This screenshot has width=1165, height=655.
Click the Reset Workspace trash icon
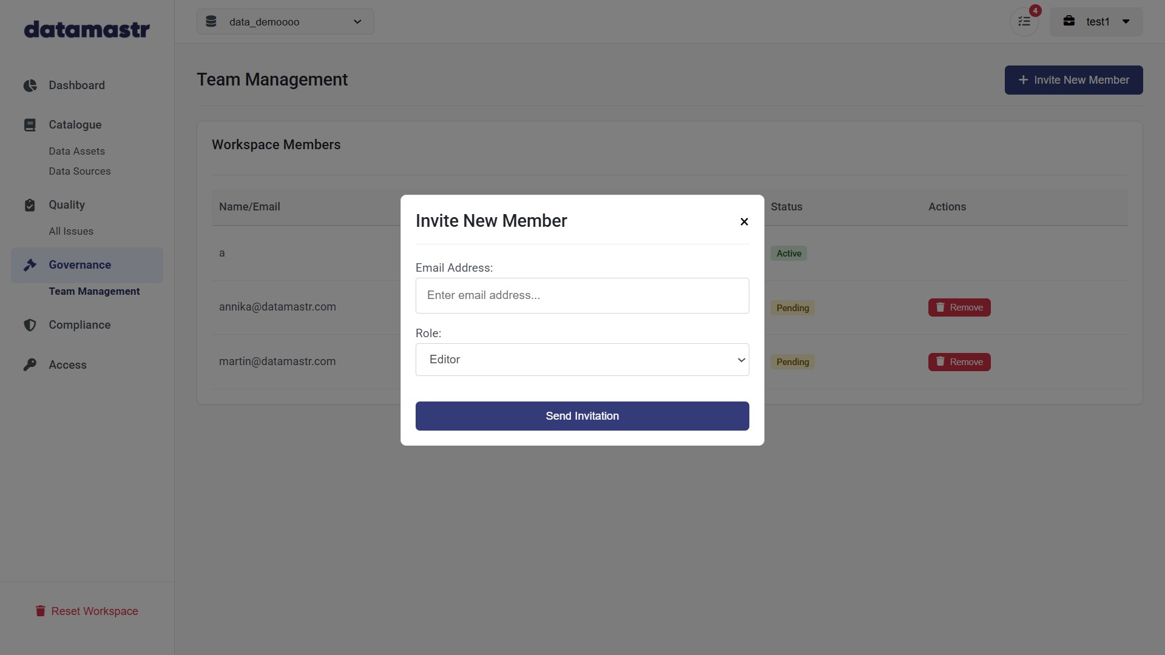pyautogui.click(x=40, y=611)
